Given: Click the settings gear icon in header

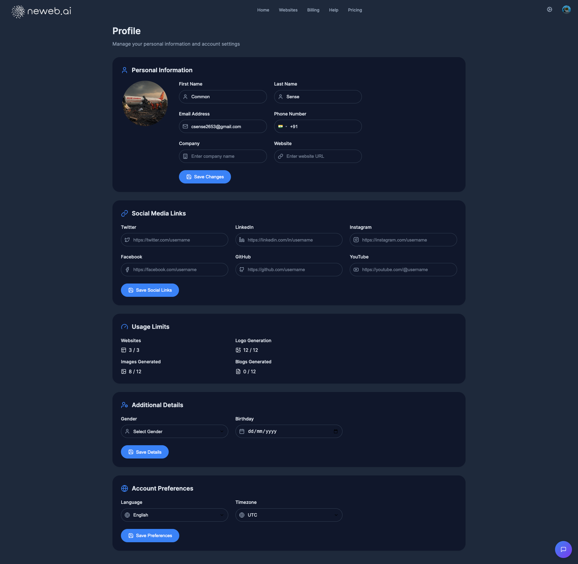Looking at the screenshot, I should [x=549, y=10].
